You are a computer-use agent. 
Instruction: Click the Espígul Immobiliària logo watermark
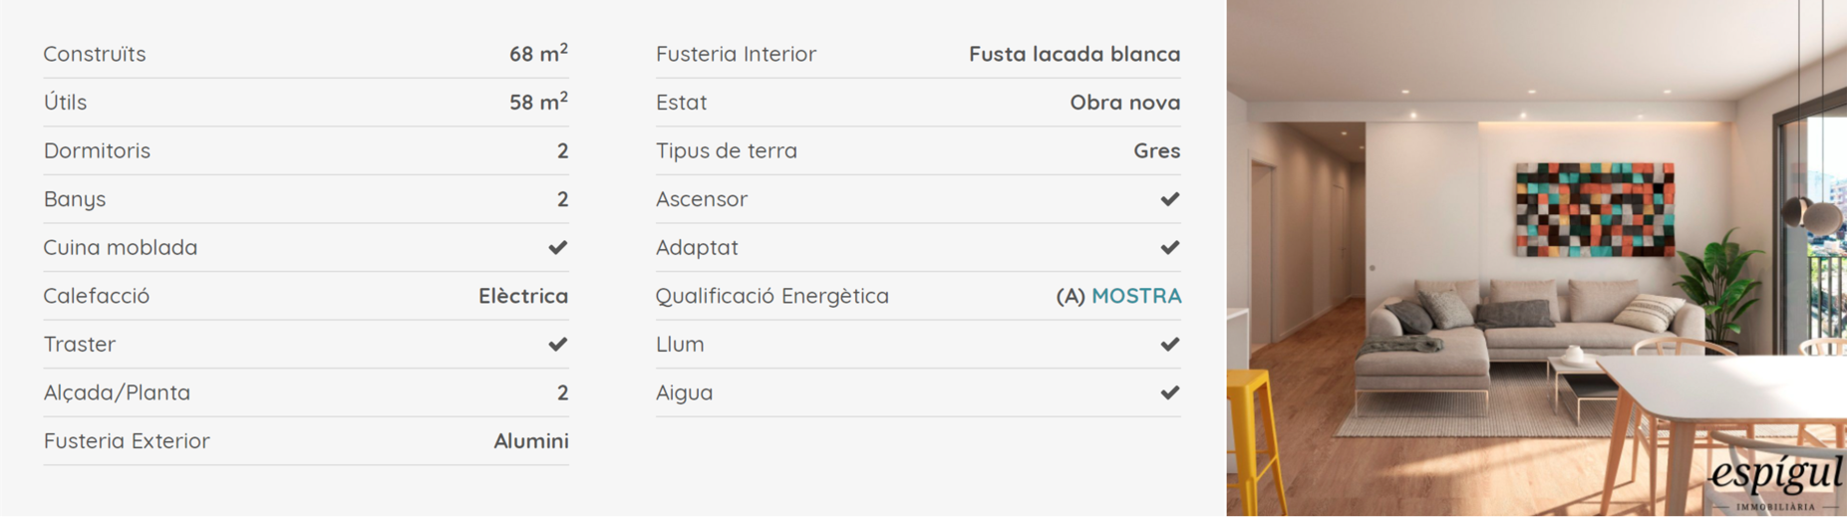coord(1776,481)
